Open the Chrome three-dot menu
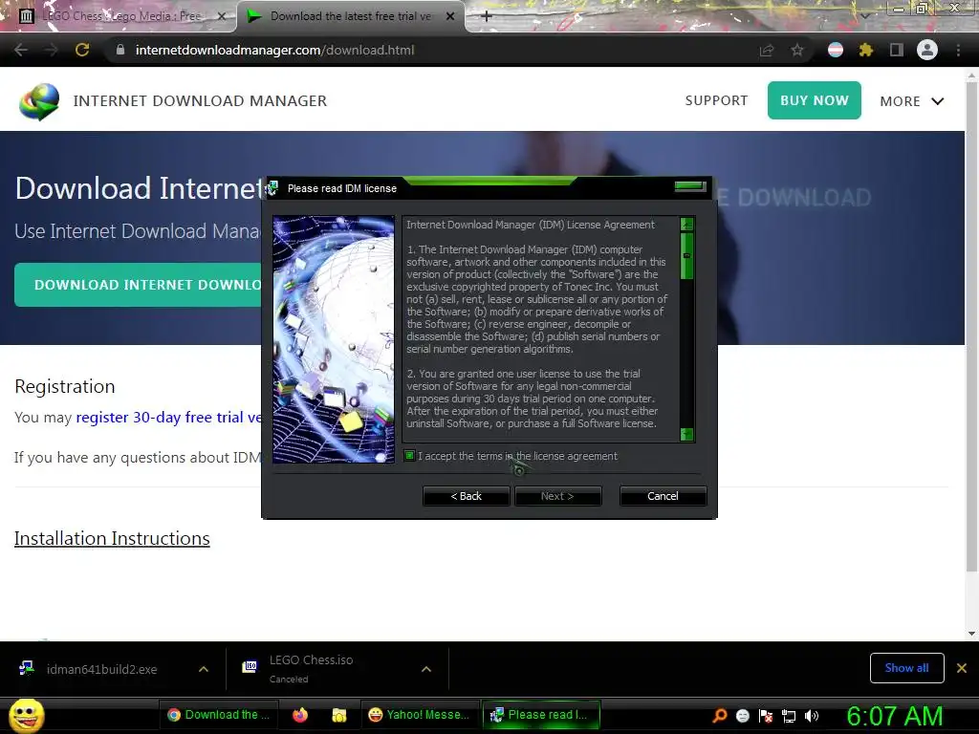The image size is (979, 734). (x=958, y=50)
